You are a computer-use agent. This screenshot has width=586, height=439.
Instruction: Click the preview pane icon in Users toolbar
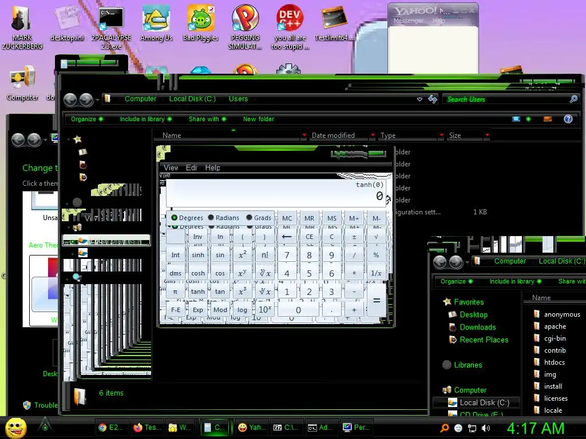click(x=548, y=119)
